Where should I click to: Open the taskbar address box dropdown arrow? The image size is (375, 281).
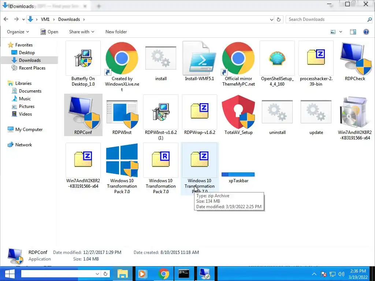tap(97, 274)
